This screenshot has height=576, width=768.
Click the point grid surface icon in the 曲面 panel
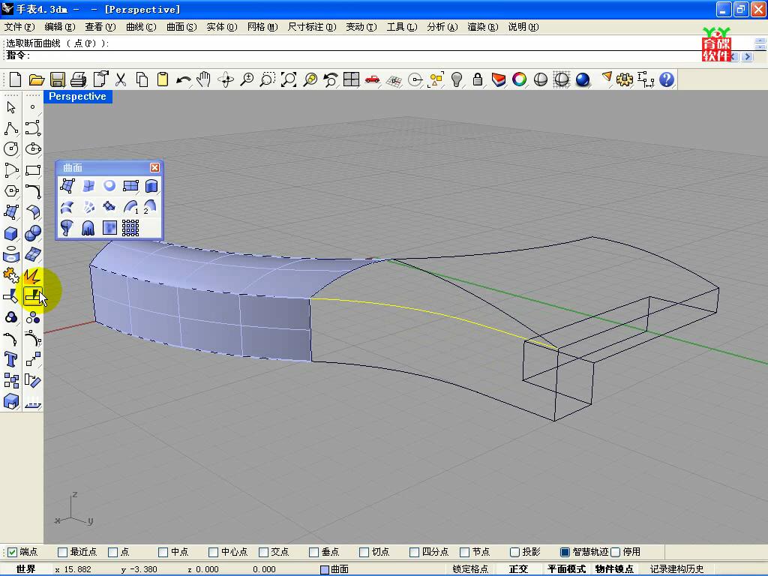click(x=130, y=228)
